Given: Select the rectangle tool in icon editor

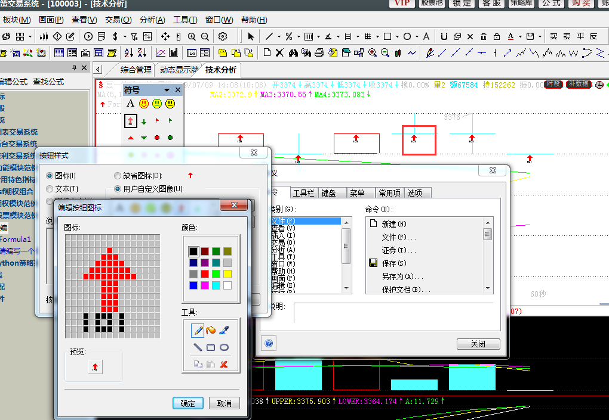Looking at the screenshot, I should point(211,347).
